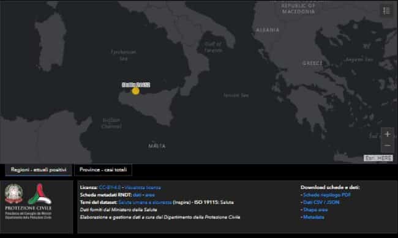Click the Tyrrhenian Sea label
The height and width of the screenshot is (238, 398).
[124, 55]
